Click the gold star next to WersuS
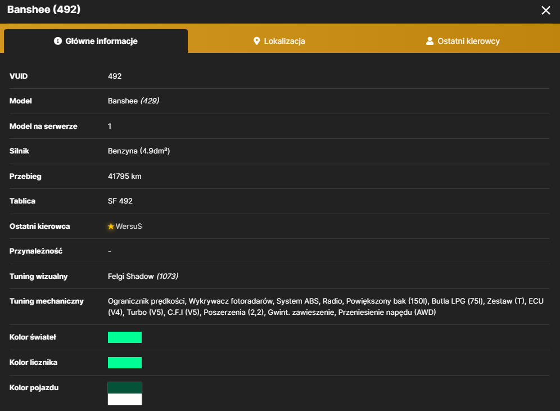 (111, 227)
